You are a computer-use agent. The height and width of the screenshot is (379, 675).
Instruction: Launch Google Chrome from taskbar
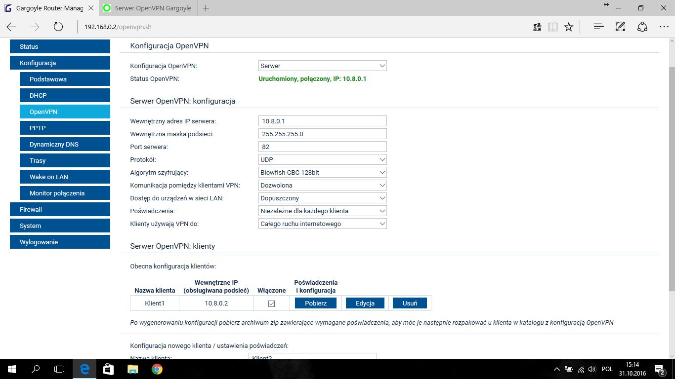(x=157, y=369)
